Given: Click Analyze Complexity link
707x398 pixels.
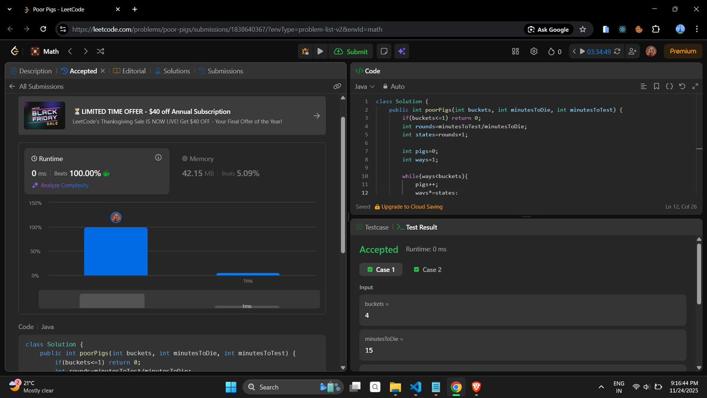Looking at the screenshot, I should point(60,185).
